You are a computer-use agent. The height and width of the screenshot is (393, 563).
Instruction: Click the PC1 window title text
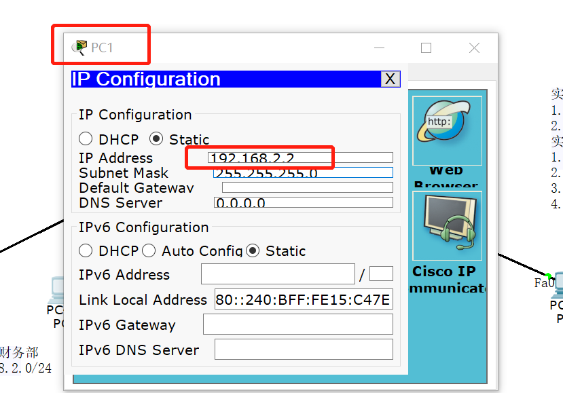point(102,48)
